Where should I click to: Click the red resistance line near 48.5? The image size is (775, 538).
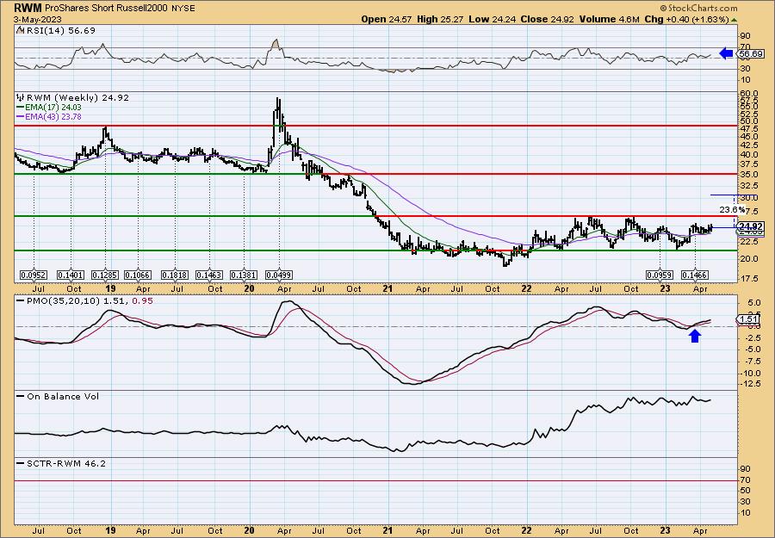375,126
